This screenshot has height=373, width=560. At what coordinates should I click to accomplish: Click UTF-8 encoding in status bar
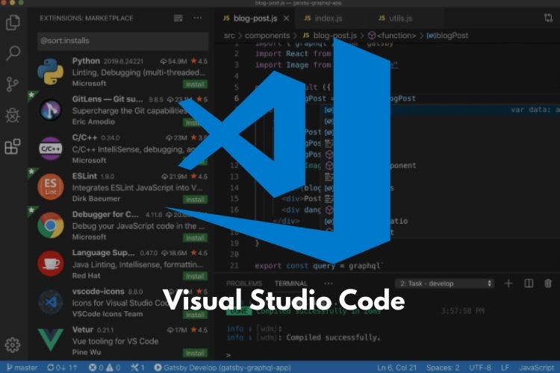(x=480, y=367)
